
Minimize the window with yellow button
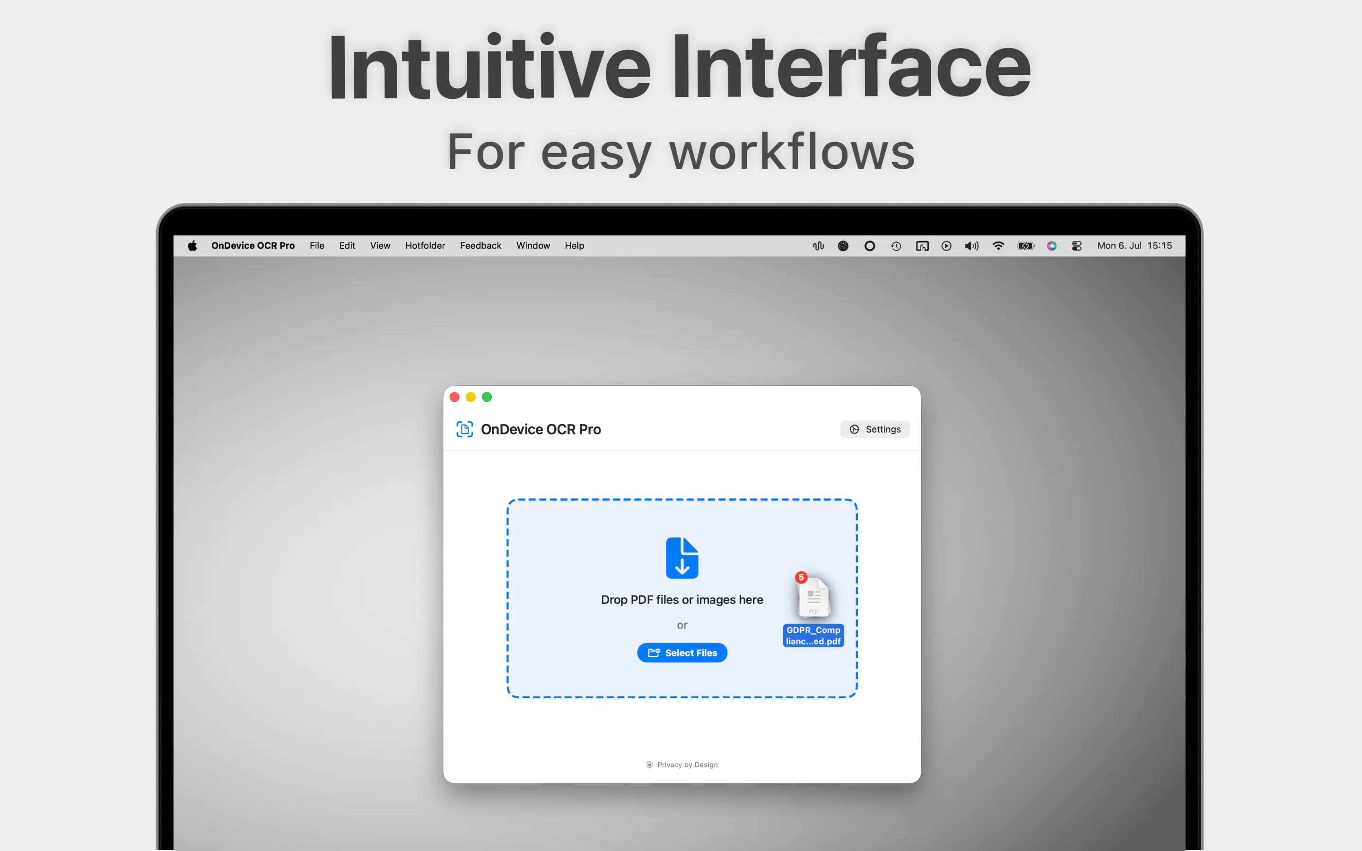(x=471, y=397)
